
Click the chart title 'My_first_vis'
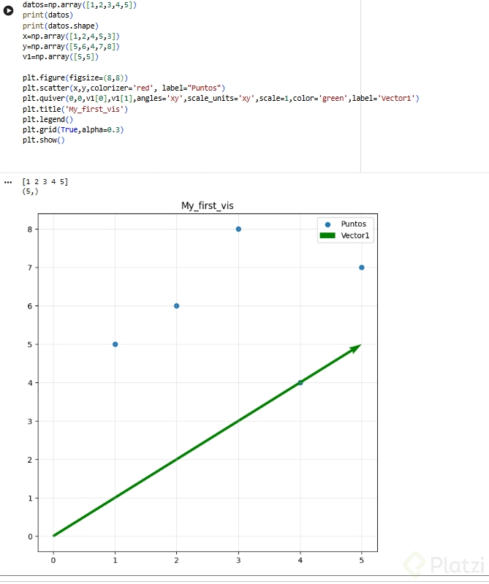pos(208,205)
